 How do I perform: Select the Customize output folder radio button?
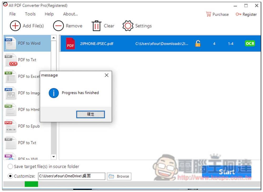tap(11, 176)
